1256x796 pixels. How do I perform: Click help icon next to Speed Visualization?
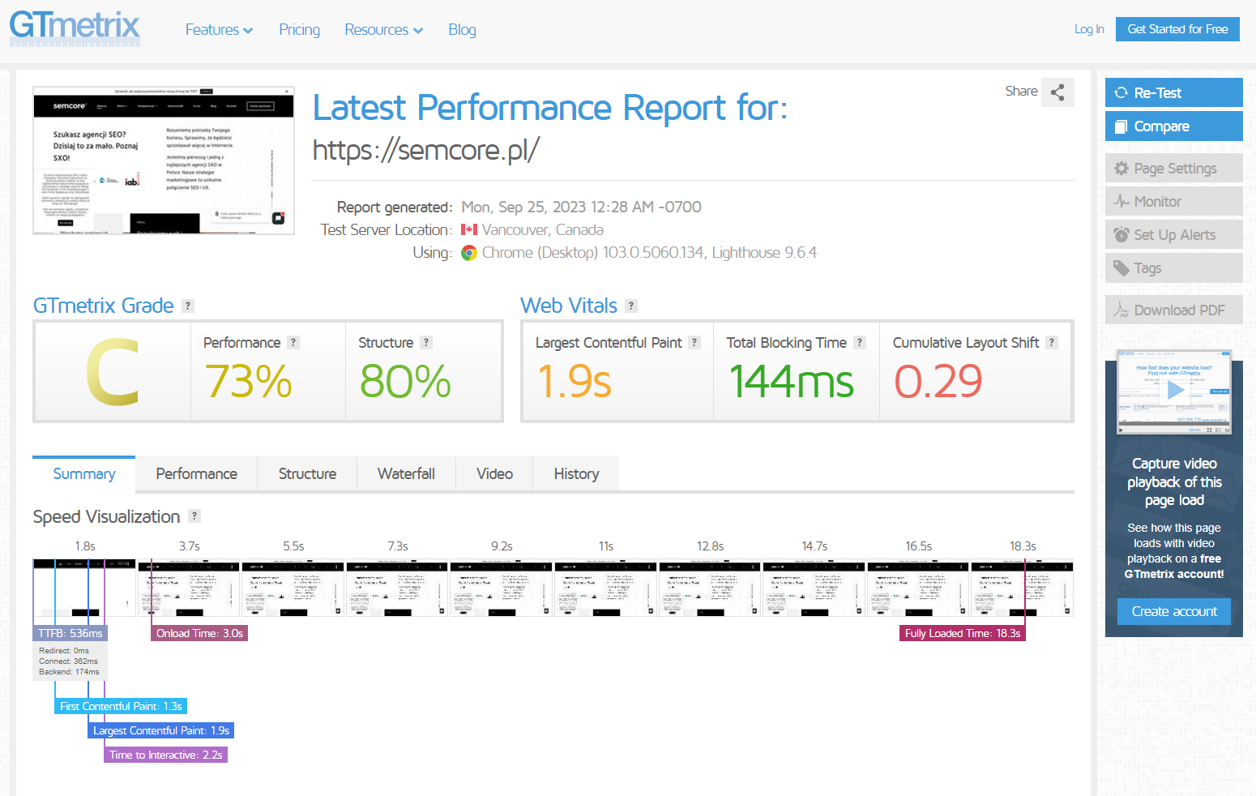[x=194, y=516]
